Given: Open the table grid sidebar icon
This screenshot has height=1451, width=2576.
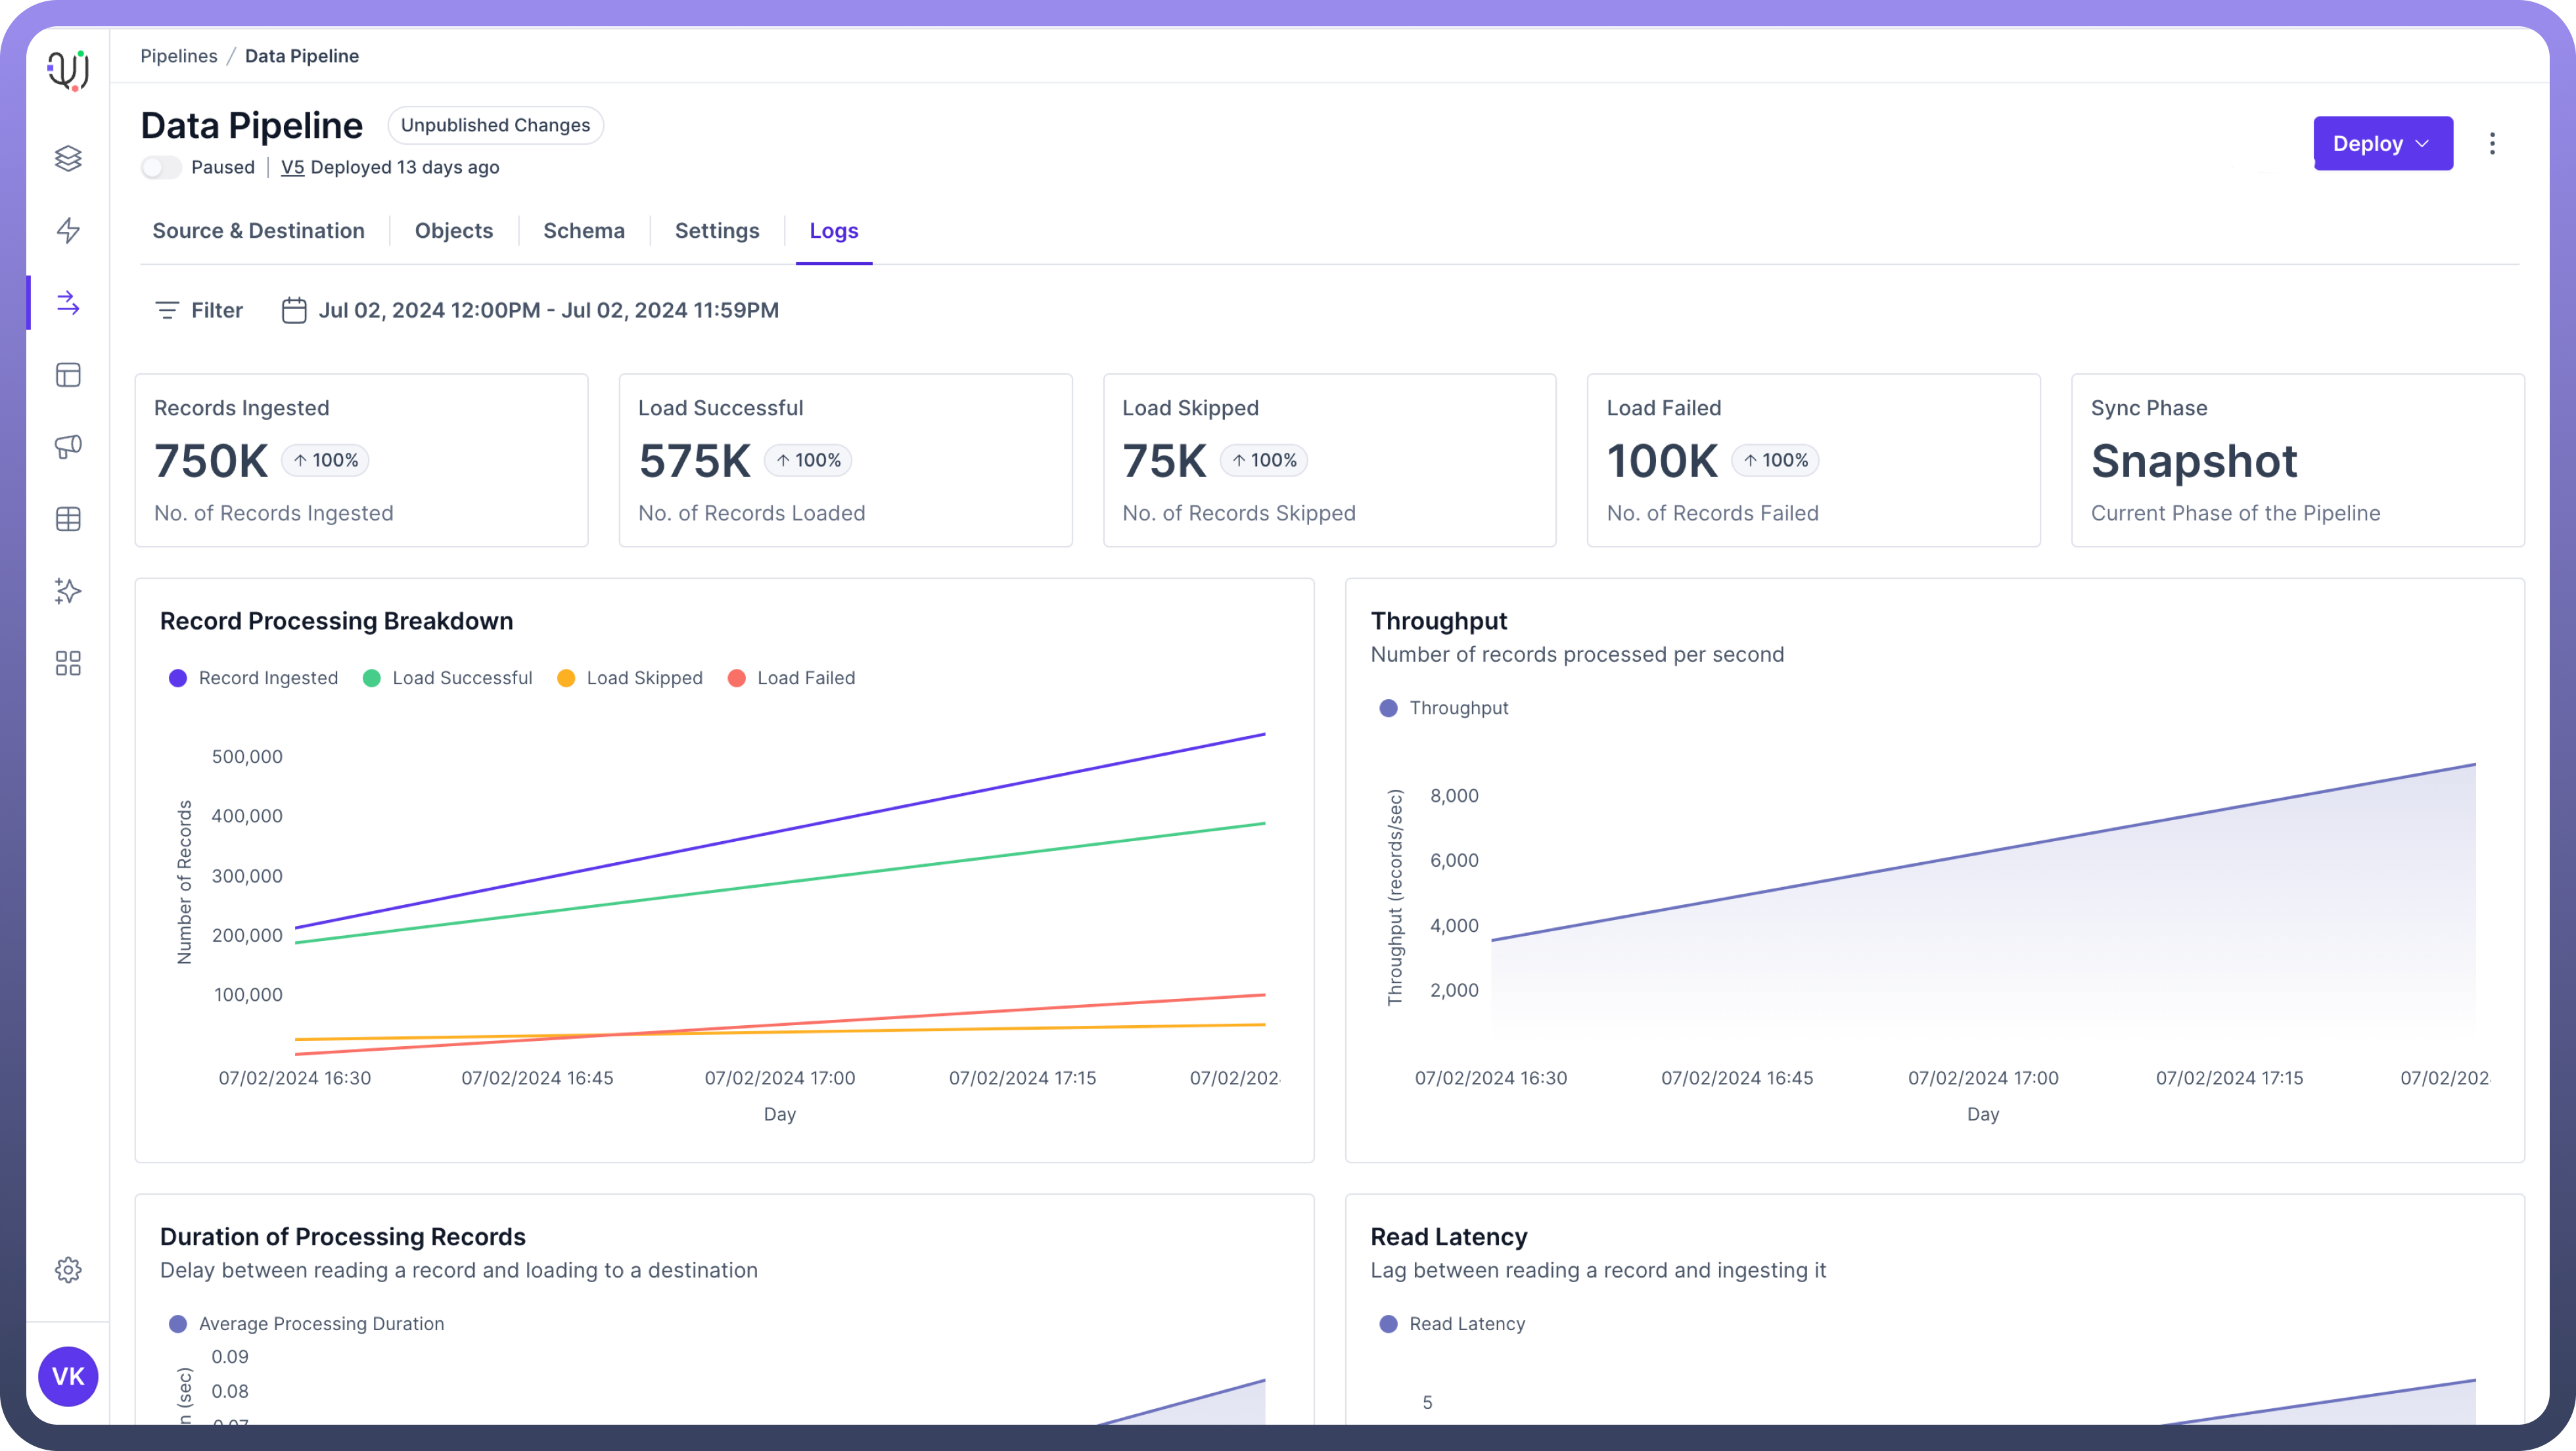Looking at the screenshot, I should coord(68,519).
